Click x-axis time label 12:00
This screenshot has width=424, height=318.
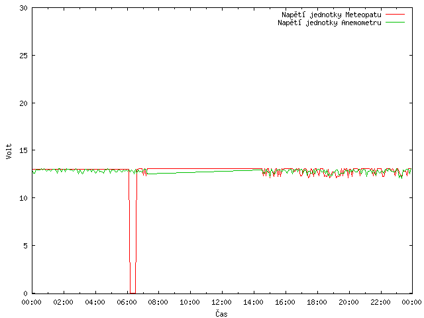click(221, 302)
